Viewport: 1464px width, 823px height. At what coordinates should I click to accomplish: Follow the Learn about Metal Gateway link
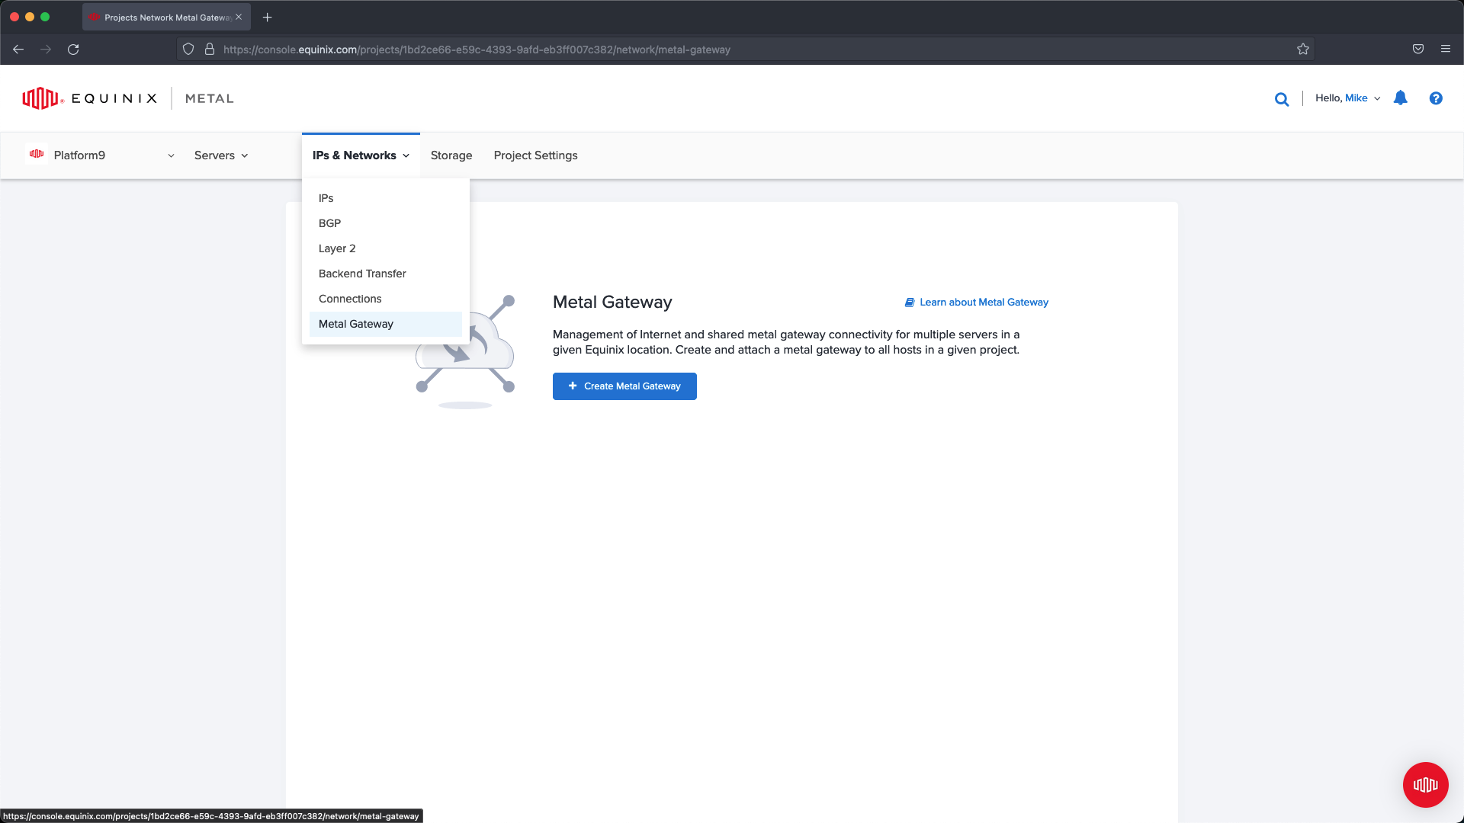point(977,303)
